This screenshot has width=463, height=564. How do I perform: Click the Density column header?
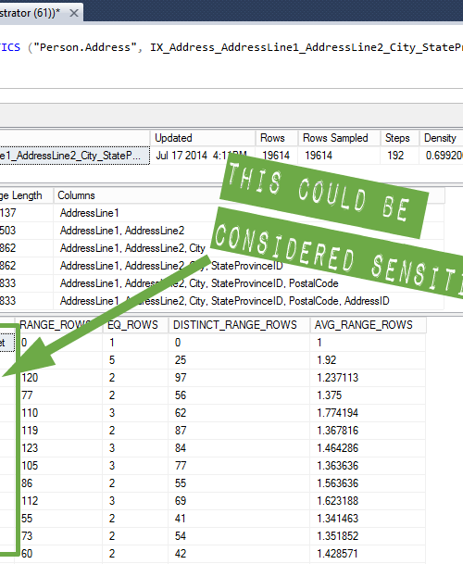(441, 138)
